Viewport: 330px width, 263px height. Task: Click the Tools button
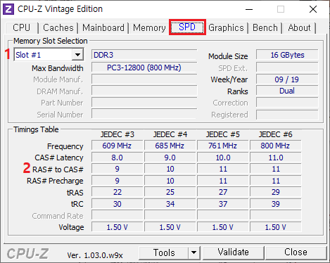click(164, 252)
